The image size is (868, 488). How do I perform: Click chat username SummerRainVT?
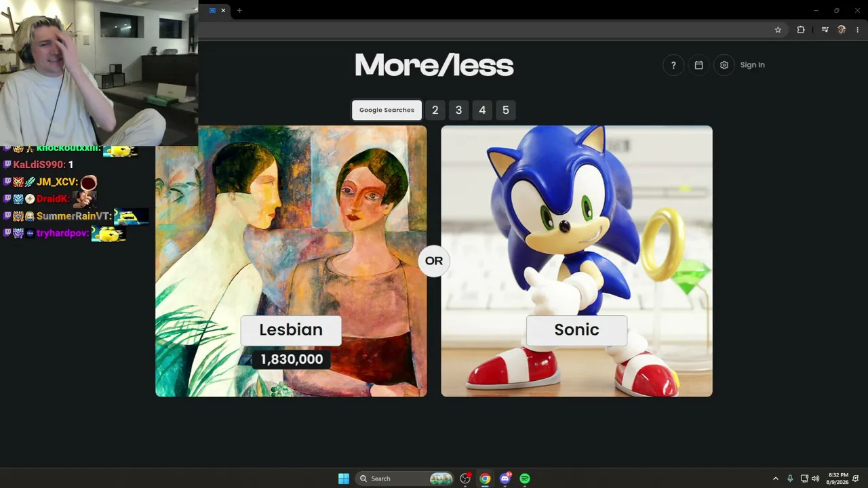point(73,216)
